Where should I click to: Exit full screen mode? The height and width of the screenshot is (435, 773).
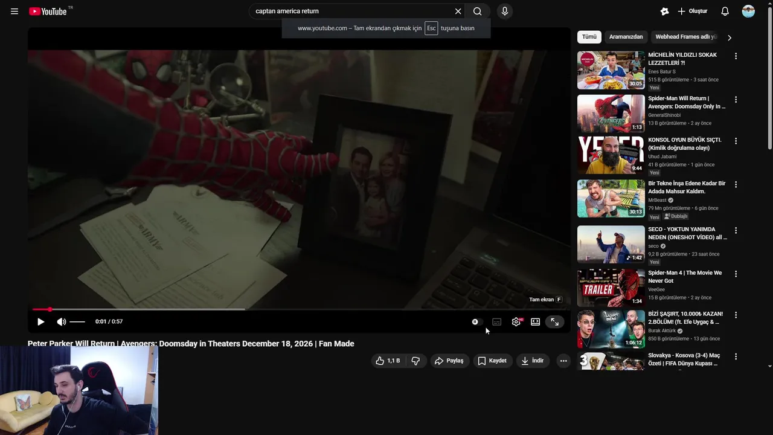pyautogui.click(x=554, y=322)
